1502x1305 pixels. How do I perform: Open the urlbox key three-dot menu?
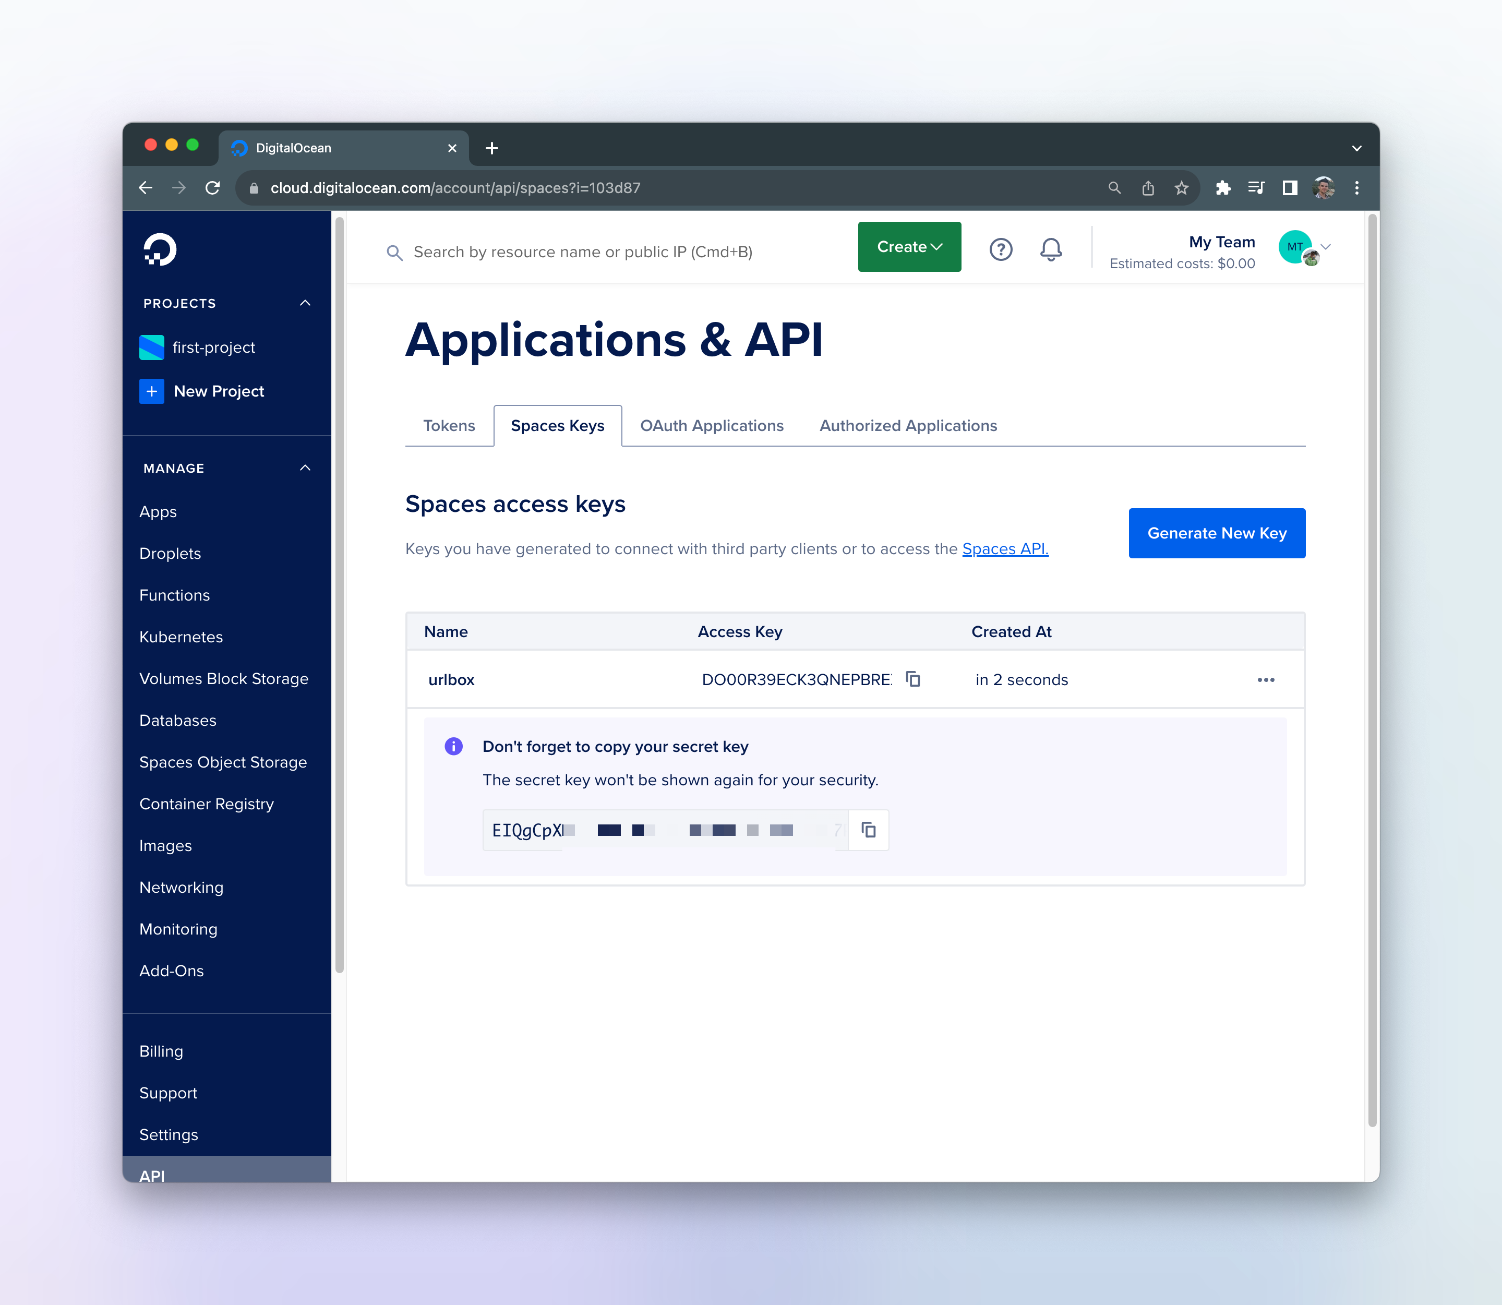pos(1265,679)
